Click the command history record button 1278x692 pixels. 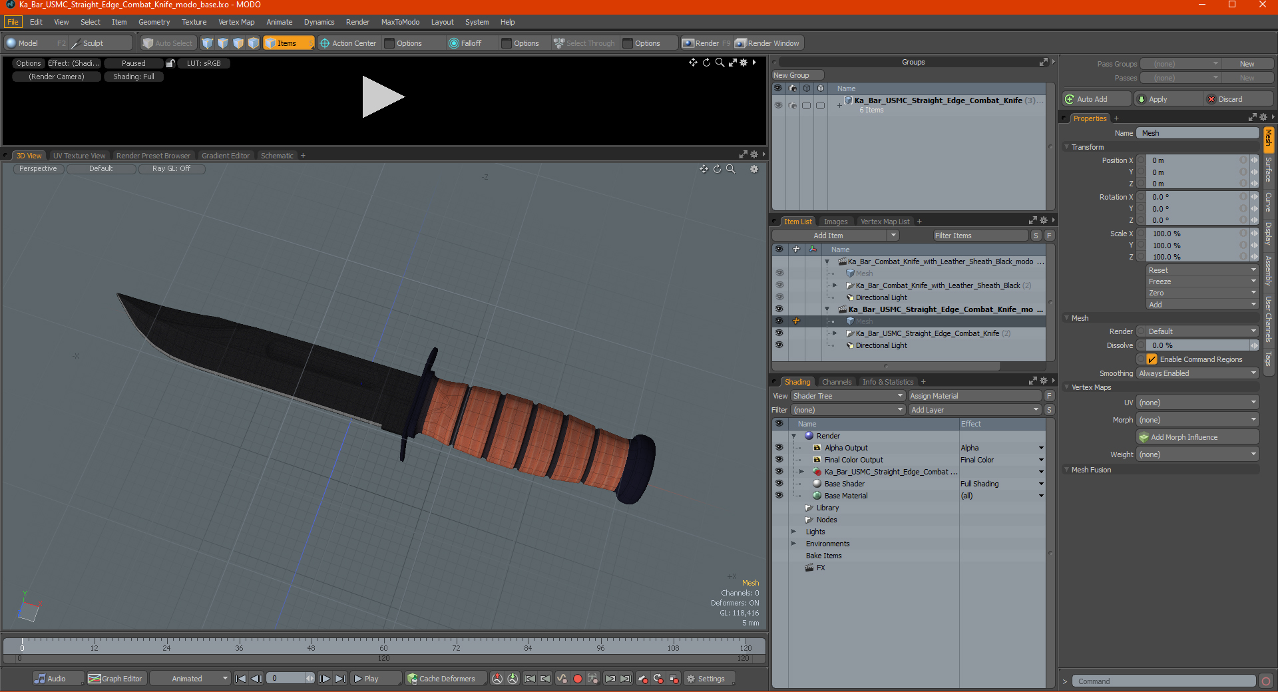click(1266, 681)
